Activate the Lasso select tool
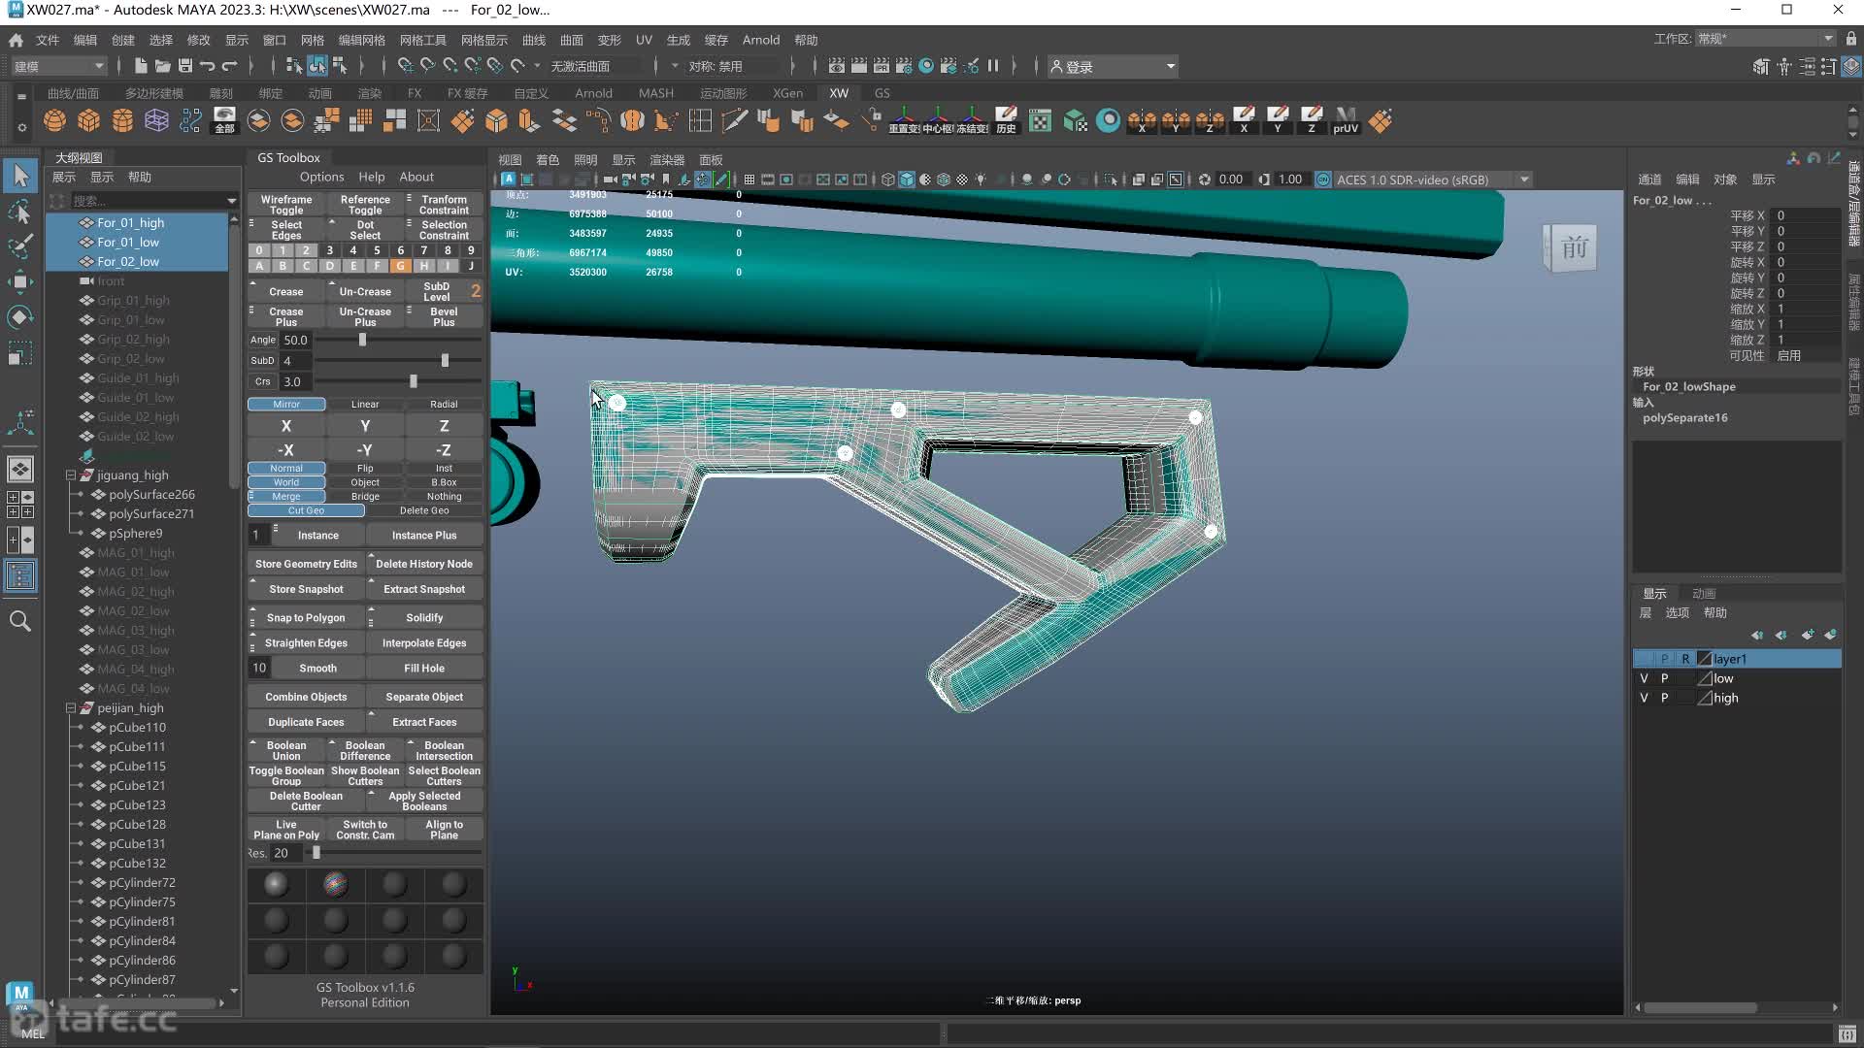 tap(20, 212)
